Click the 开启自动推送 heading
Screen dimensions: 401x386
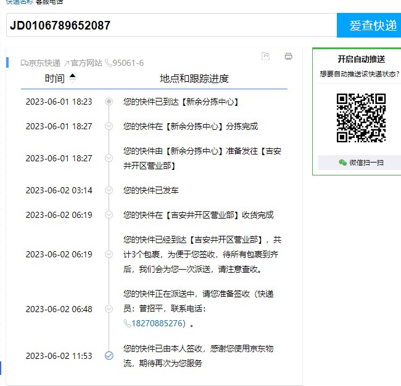coord(361,59)
